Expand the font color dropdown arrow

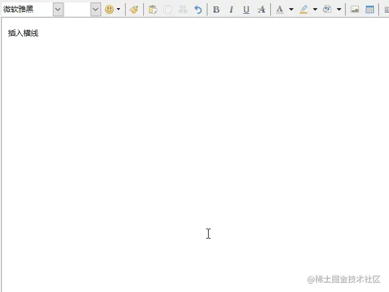(291, 9)
